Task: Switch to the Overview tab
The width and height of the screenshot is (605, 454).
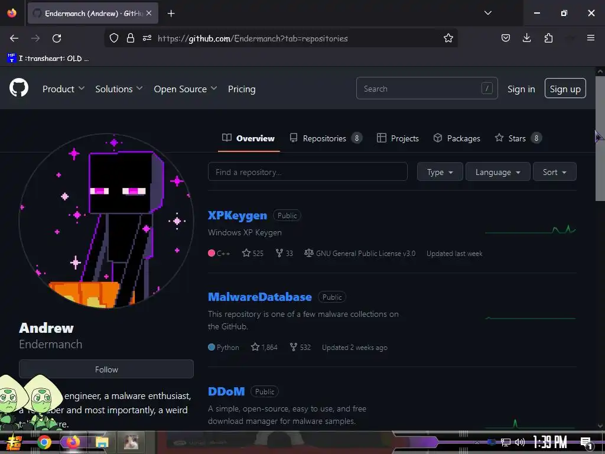Action: 249,138
